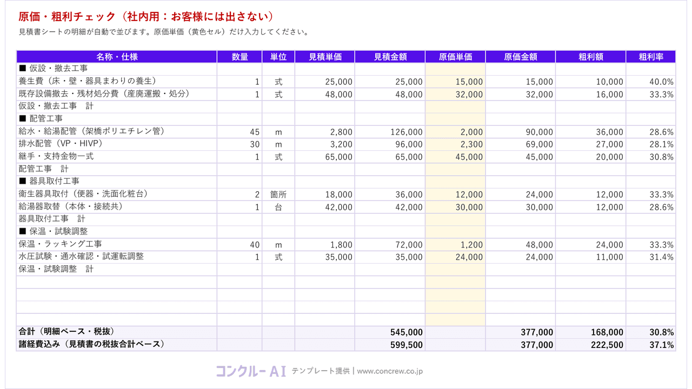Select the 原価単価 cell showing 15,000 for 養生費
The image size is (692, 389).
455,82
